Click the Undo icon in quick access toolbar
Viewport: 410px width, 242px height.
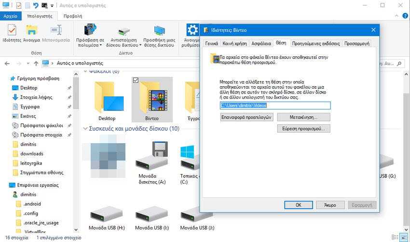pos(35,5)
